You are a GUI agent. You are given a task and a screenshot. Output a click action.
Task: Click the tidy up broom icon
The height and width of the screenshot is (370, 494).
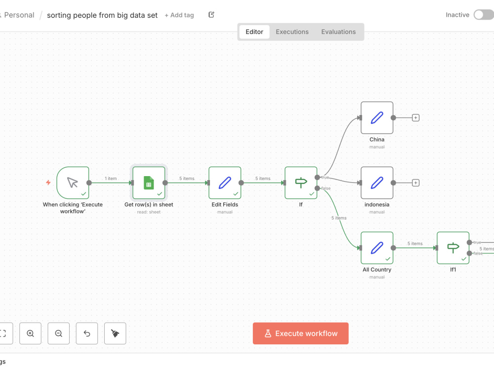point(115,333)
